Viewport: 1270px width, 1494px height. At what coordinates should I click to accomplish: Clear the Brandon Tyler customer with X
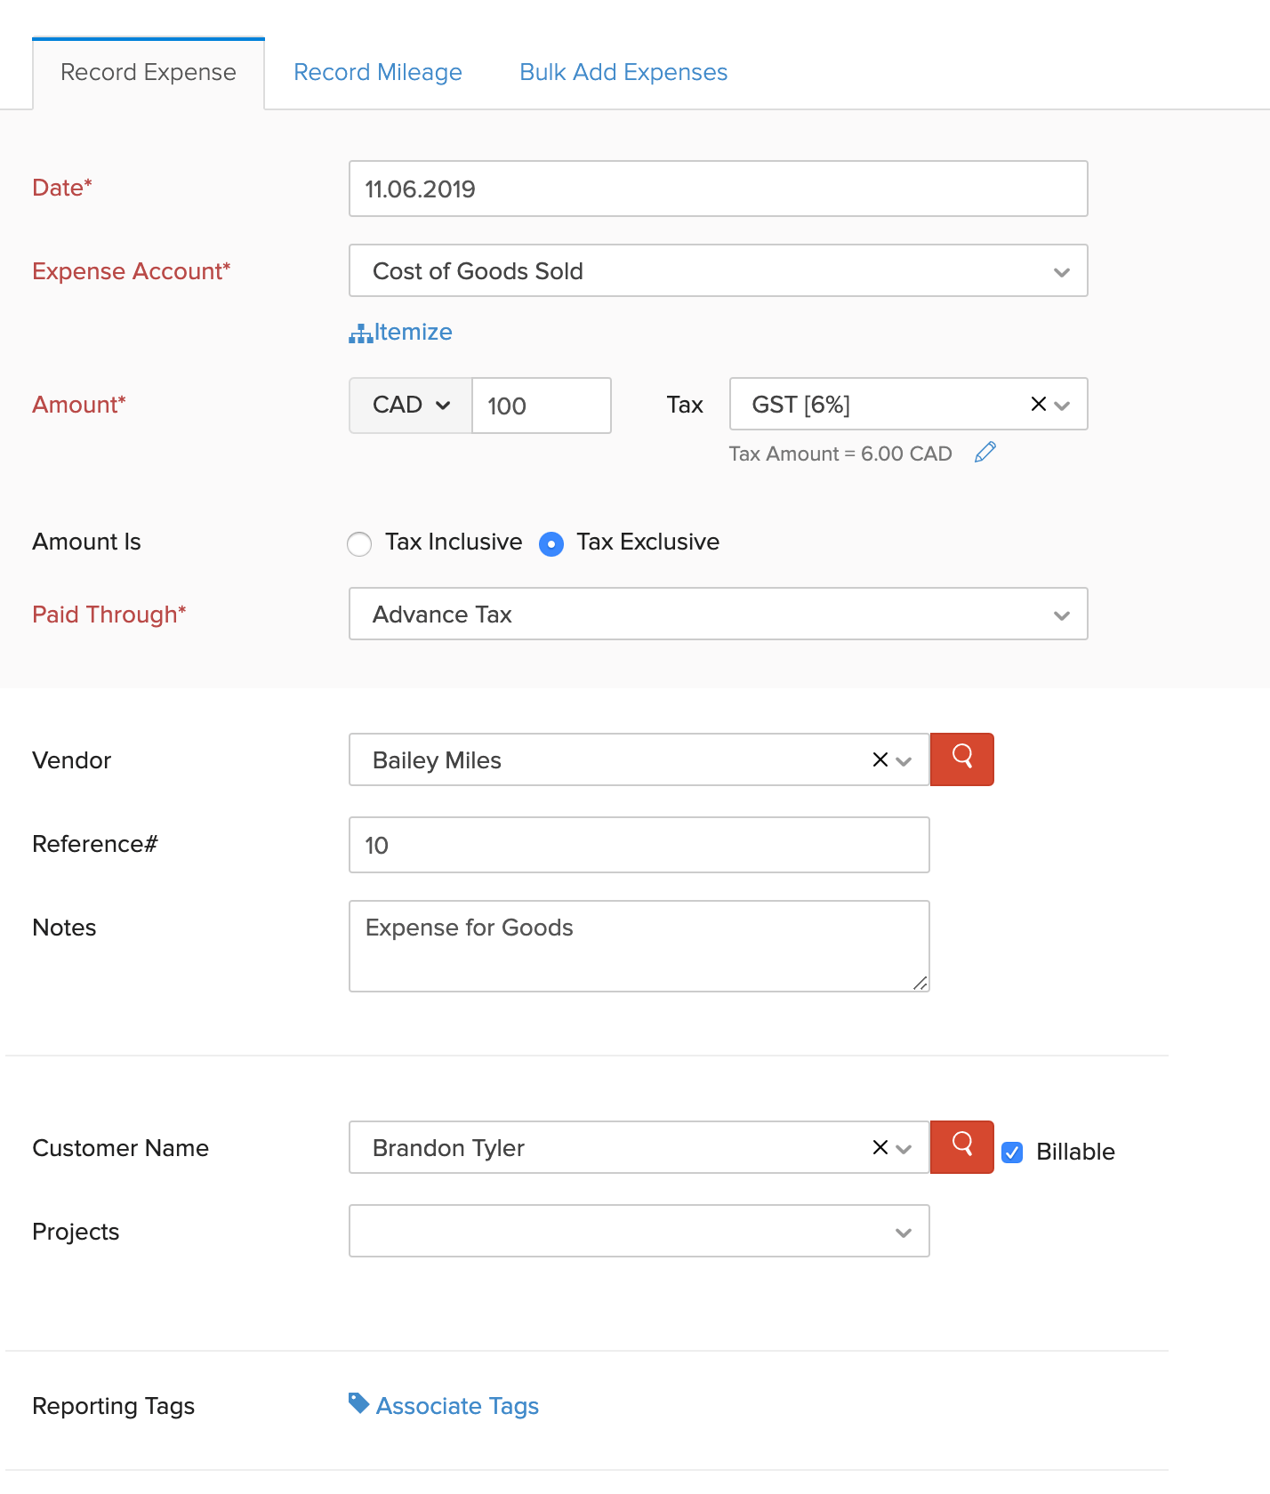pyautogui.click(x=880, y=1147)
